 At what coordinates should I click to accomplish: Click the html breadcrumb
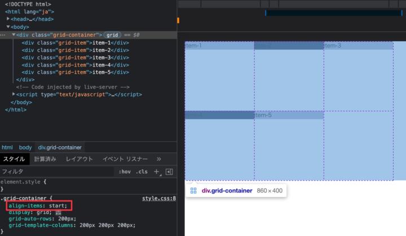(7, 147)
